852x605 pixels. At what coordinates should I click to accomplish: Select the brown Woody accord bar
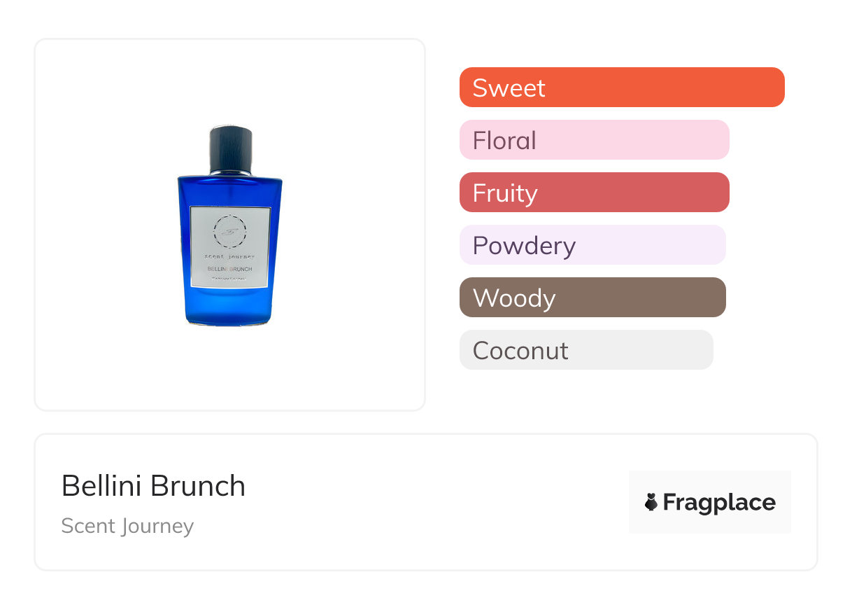[592, 298]
